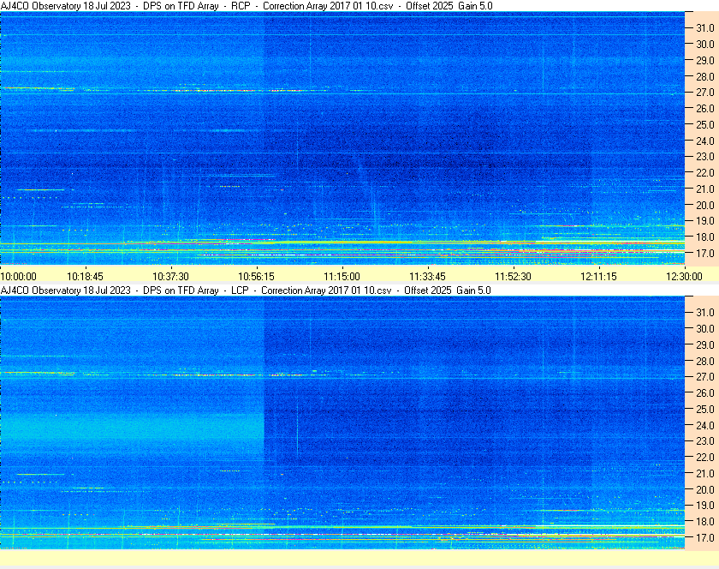719x569 pixels.
Task: Click the 23.0 frequency label on RCP plot
Action: [x=705, y=157]
